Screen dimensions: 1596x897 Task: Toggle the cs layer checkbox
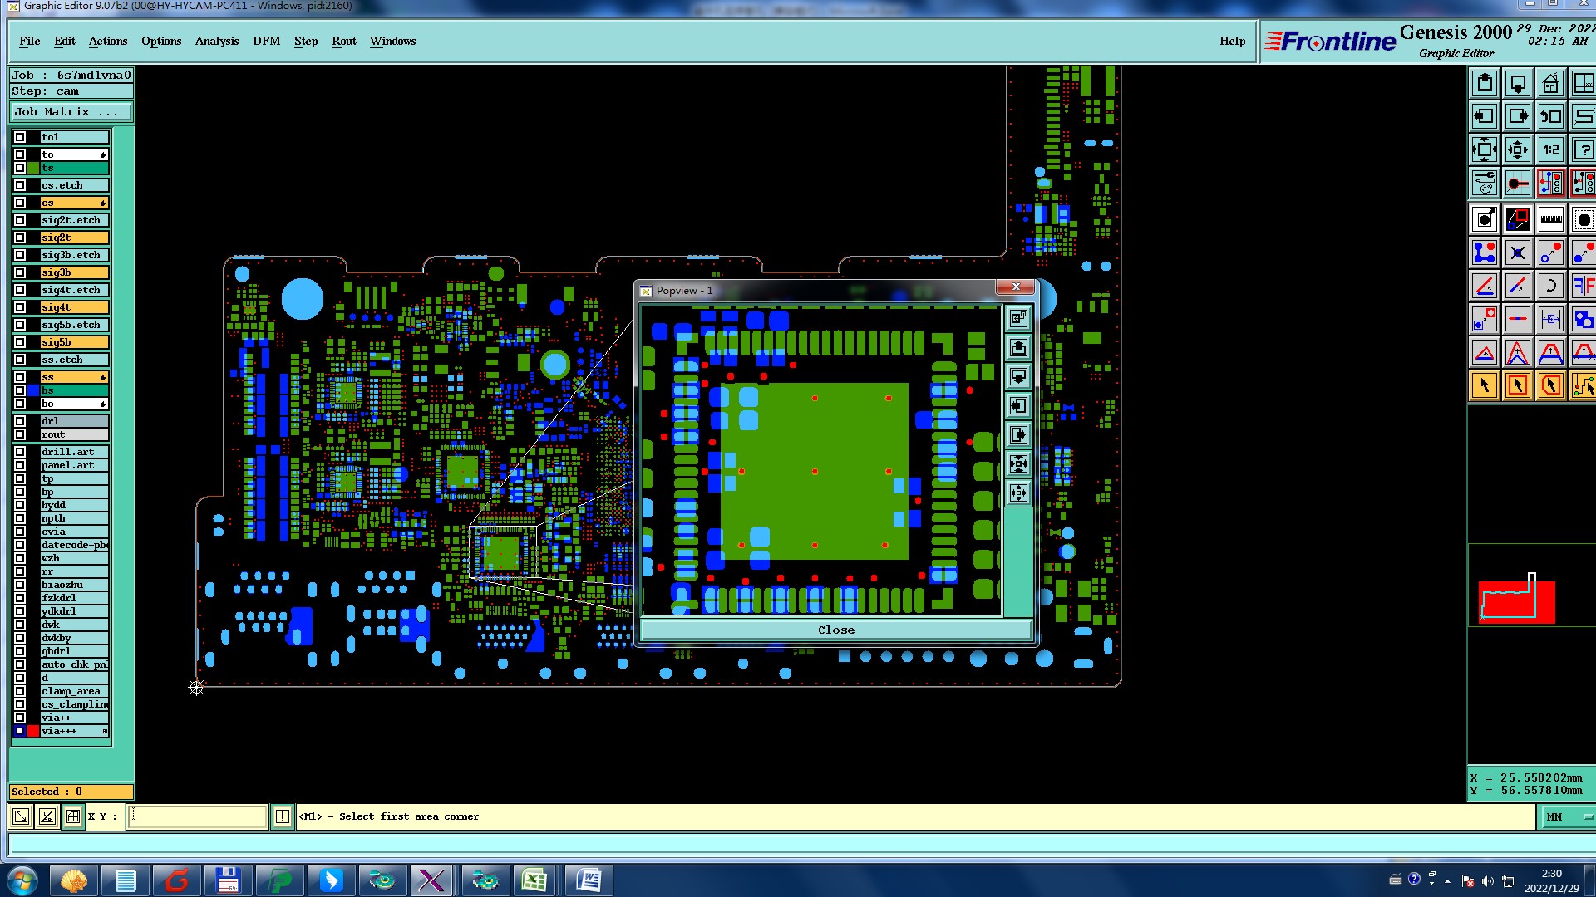[20, 203]
